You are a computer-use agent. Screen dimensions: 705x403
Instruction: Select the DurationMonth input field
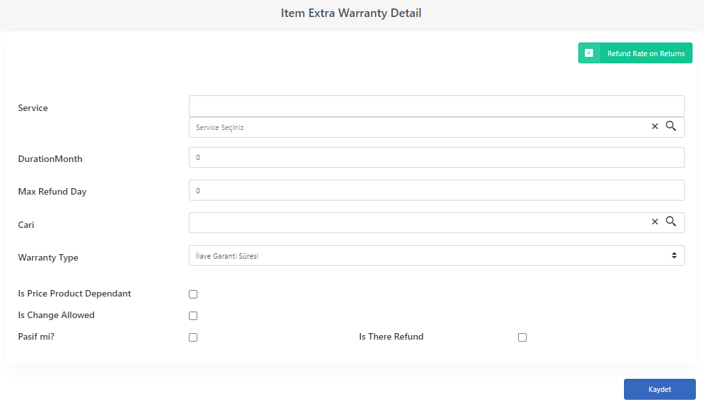click(436, 157)
